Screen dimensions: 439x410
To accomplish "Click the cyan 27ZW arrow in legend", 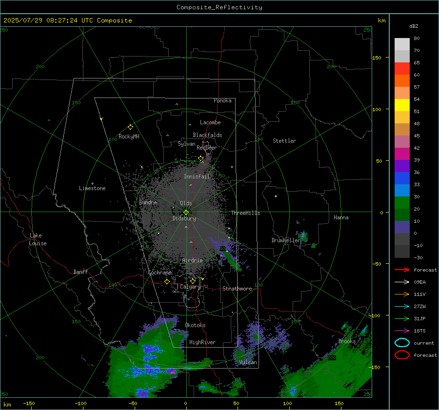I will pos(402,307).
